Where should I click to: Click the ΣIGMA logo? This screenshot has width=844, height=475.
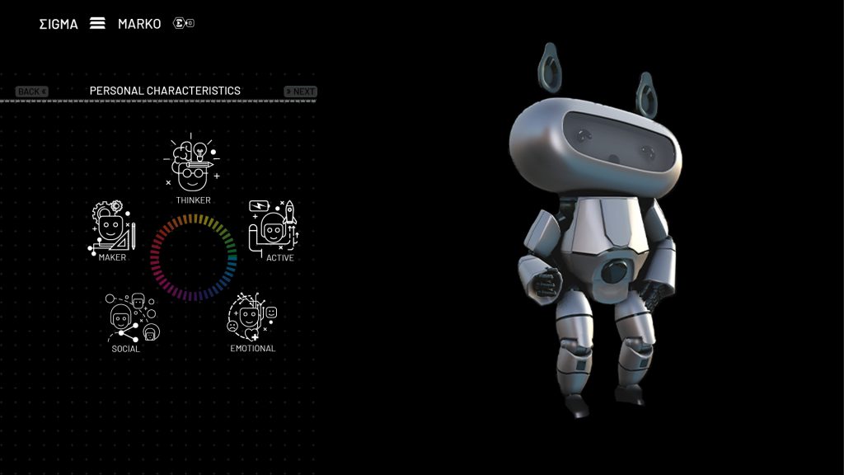(59, 24)
